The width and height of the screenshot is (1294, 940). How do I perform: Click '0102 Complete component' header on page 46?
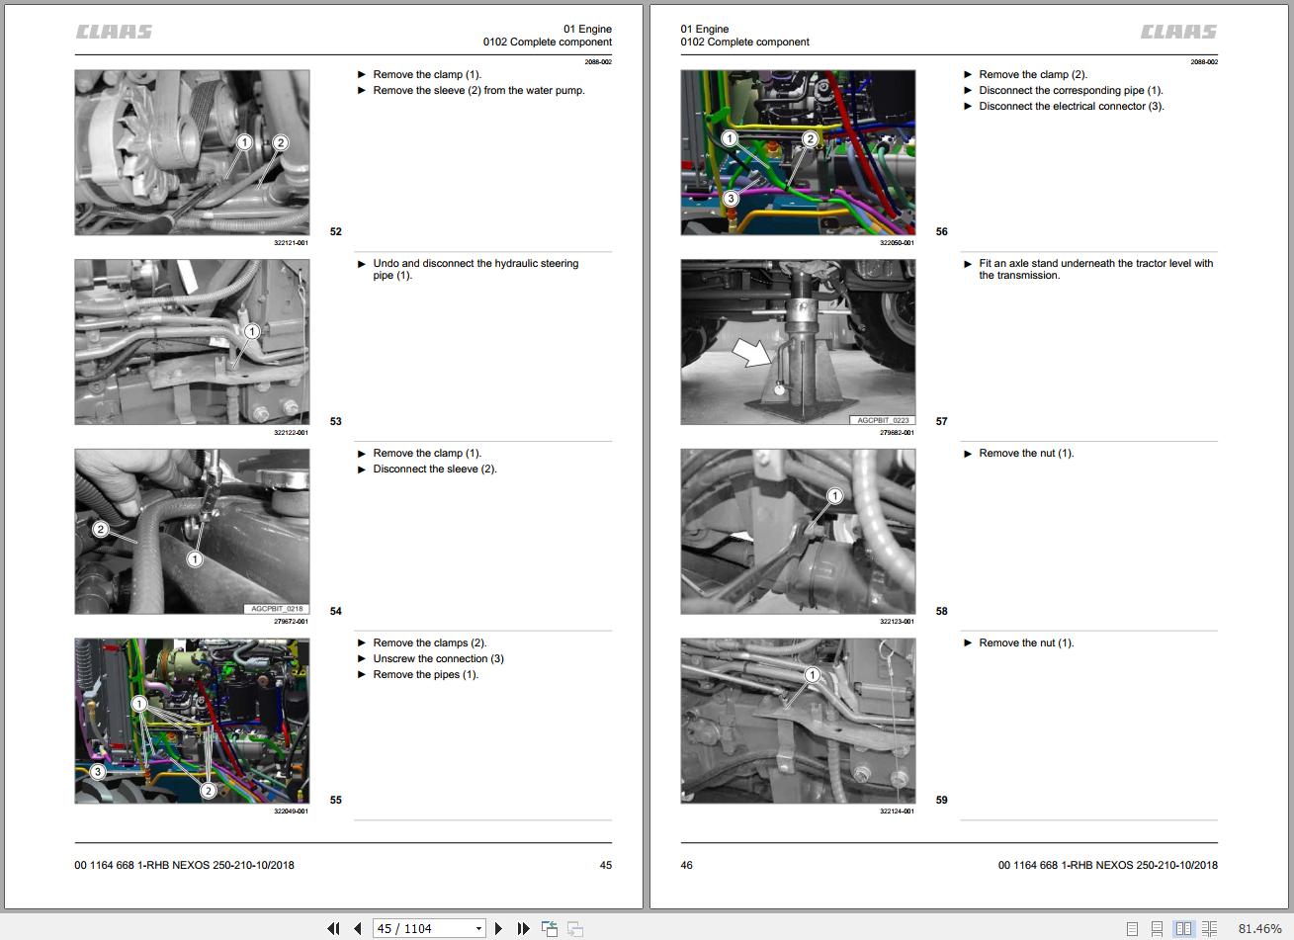(x=744, y=42)
